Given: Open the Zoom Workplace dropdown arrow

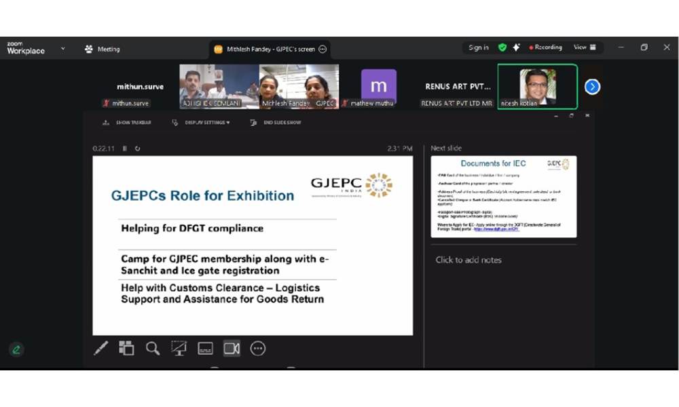Looking at the screenshot, I should (63, 49).
